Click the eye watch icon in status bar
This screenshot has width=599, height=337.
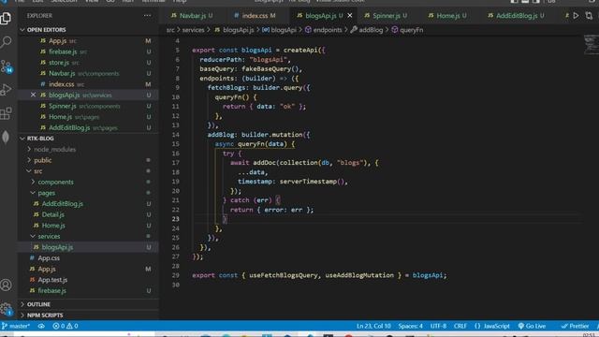point(41,326)
